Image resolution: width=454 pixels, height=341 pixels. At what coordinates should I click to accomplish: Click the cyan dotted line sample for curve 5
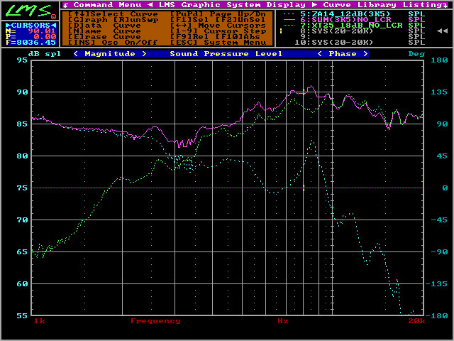tap(289, 14)
